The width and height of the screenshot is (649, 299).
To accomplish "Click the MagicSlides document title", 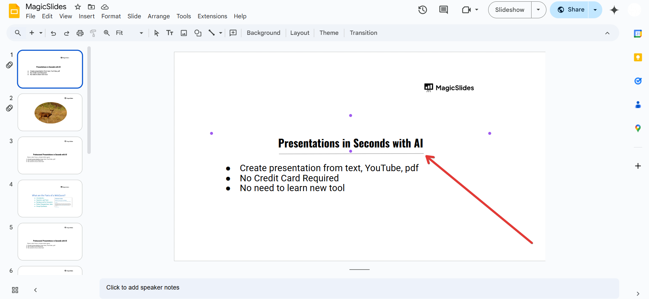I will pos(46,7).
